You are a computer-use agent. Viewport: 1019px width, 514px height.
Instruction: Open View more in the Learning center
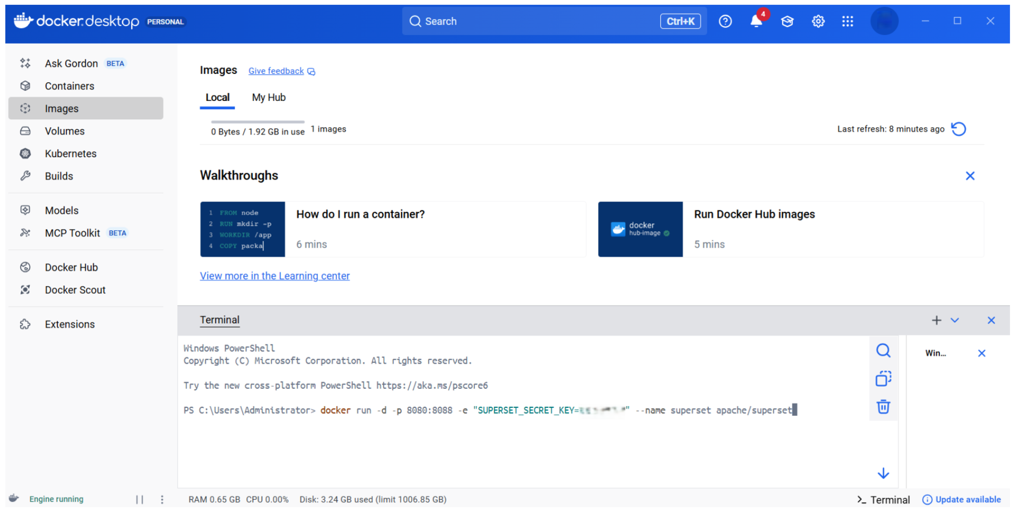pos(274,276)
